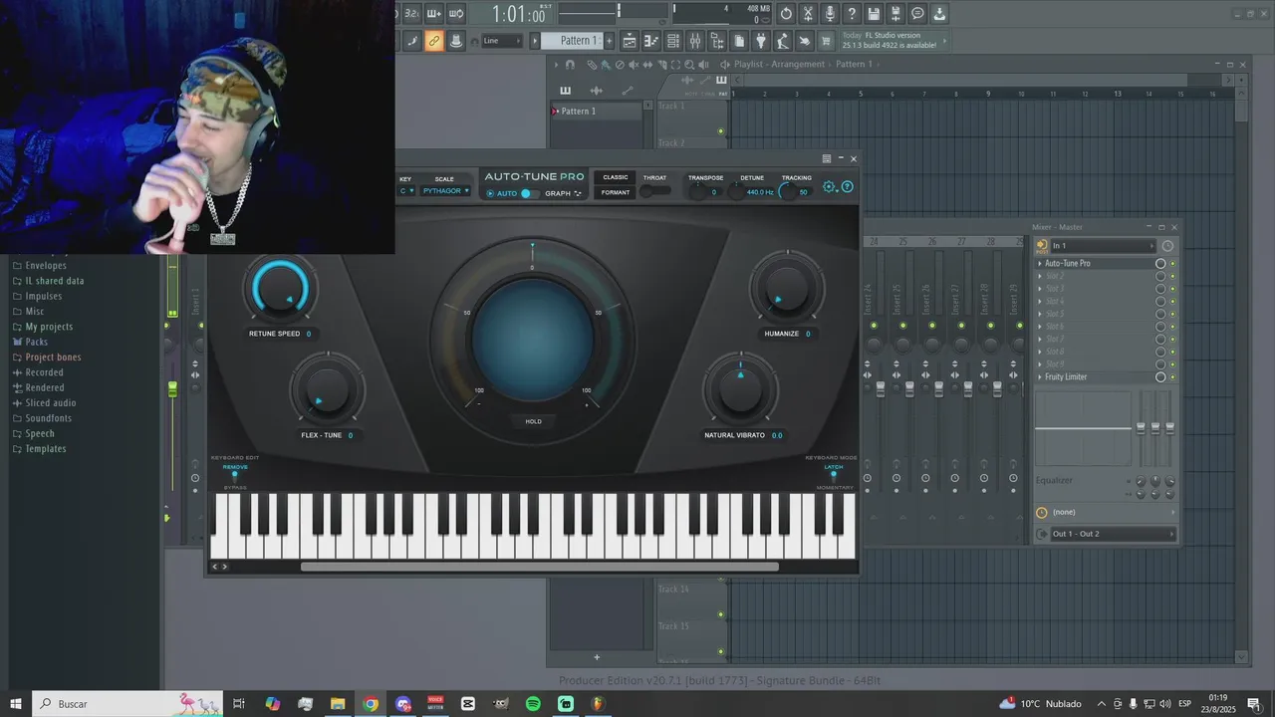Click the Natural Vibrato knob
This screenshot has height=717, width=1275.
point(739,388)
